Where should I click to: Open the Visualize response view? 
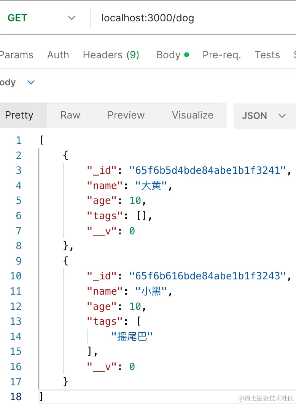point(193,115)
